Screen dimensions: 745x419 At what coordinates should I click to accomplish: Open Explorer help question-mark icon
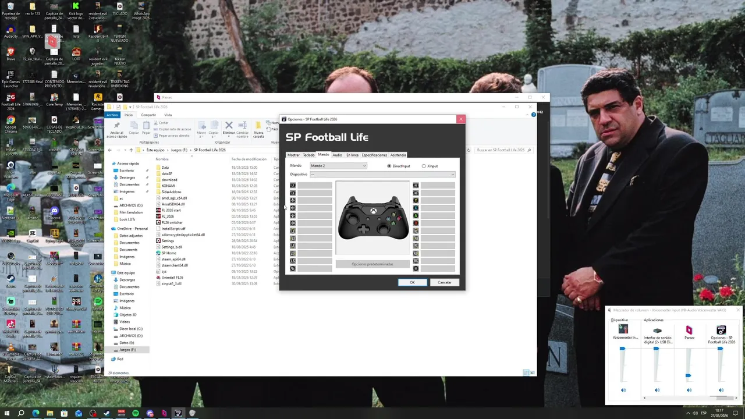coord(533,115)
